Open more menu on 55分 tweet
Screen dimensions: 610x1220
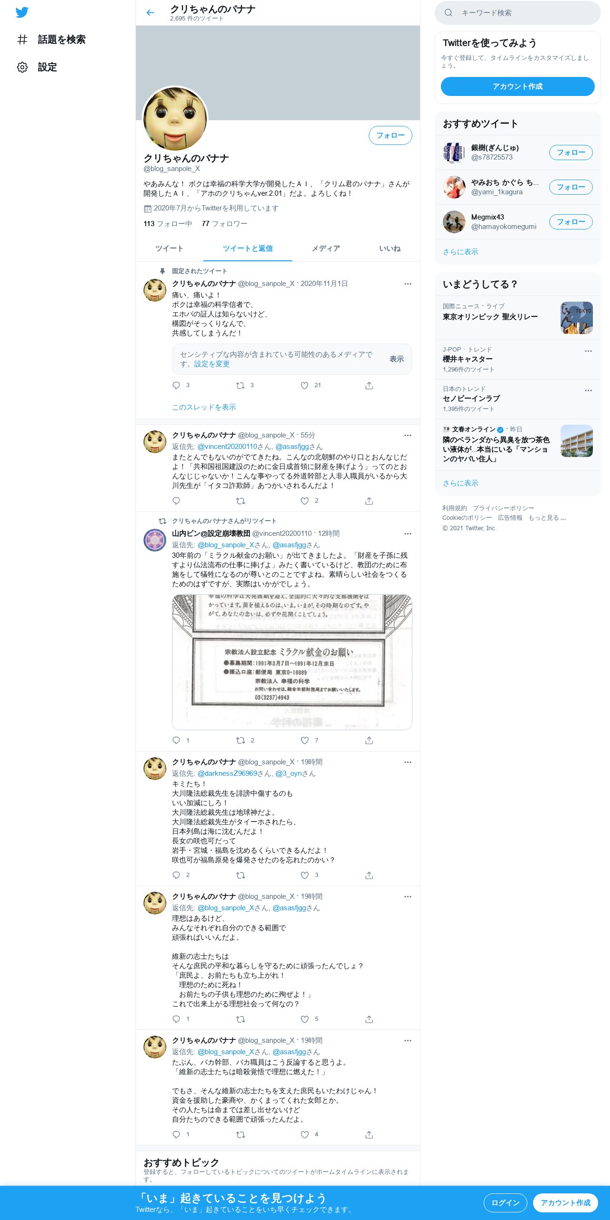click(x=408, y=435)
